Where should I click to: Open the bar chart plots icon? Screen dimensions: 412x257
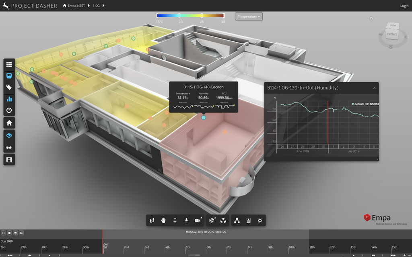(x=9, y=99)
